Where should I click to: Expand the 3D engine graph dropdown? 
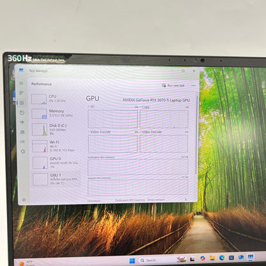pos(91,106)
